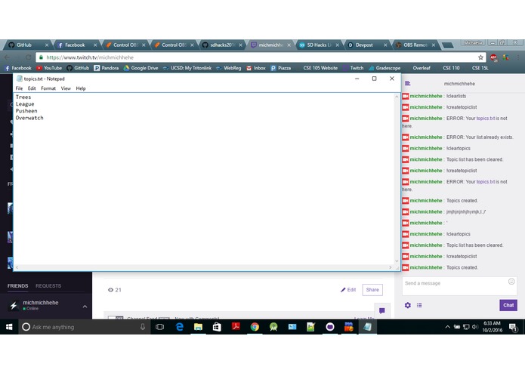Click the Pusheen line in Notepad
The image size is (525, 373).
pos(26,111)
